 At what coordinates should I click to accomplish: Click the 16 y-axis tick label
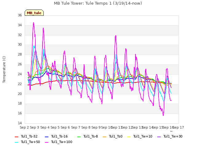(20, 113)
